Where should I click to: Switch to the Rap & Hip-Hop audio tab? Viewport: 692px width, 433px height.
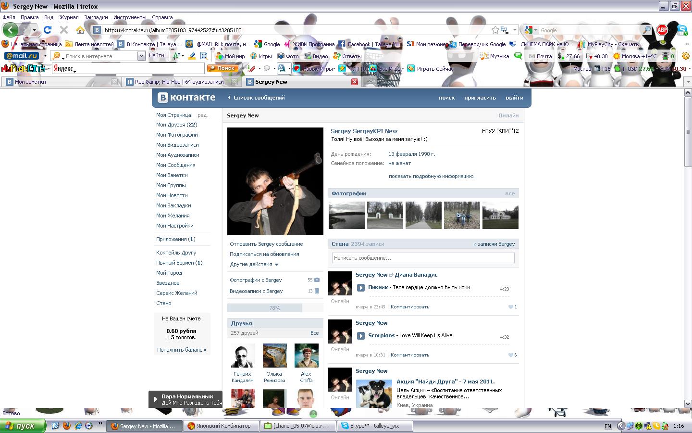[181, 82]
